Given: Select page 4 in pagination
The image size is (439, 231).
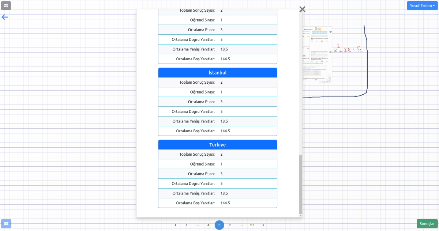Looking at the screenshot, I should (x=208, y=225).
